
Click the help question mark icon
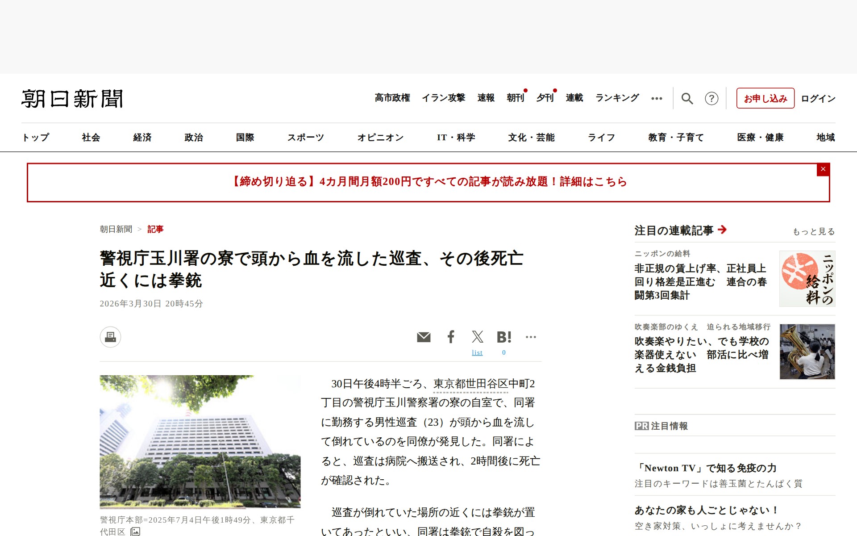pyautogui.click(x=711, y=98)
